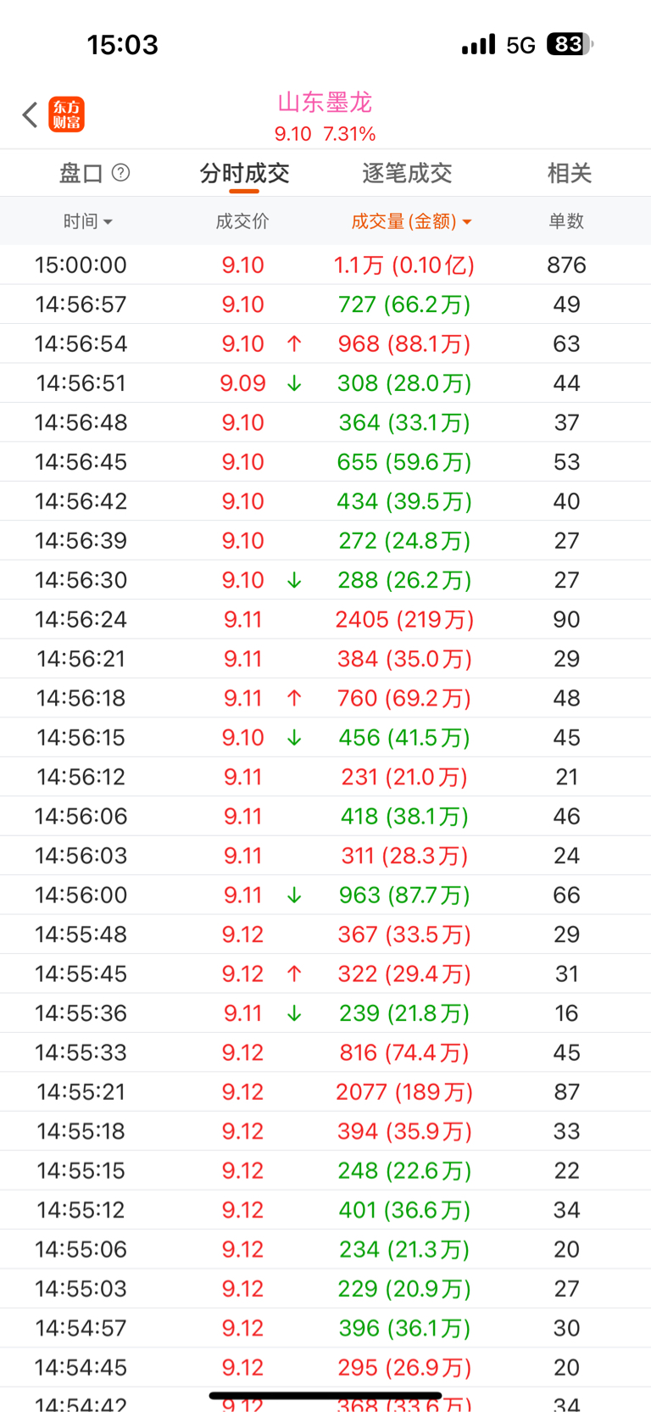Tap the 成交价 column header

coord(242,221)
